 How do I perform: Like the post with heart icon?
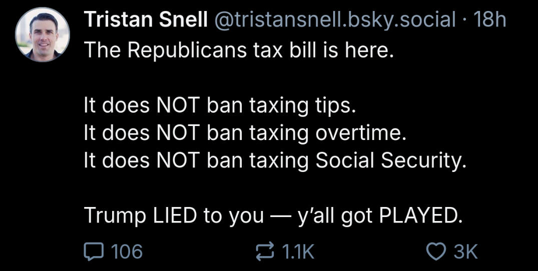436,251
